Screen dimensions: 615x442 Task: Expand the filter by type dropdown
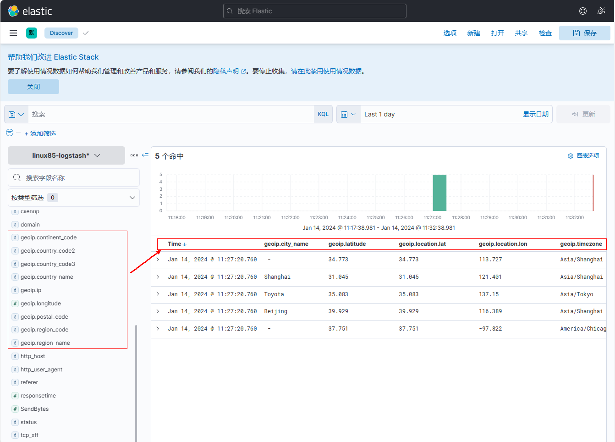point(74,198)
